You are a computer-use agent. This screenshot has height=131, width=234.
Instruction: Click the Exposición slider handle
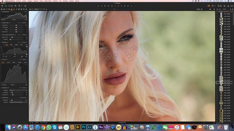tap(16, 25)
